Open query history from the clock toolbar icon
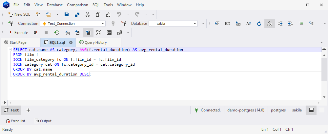Viewport: 328px width, 134px height. 57,33
